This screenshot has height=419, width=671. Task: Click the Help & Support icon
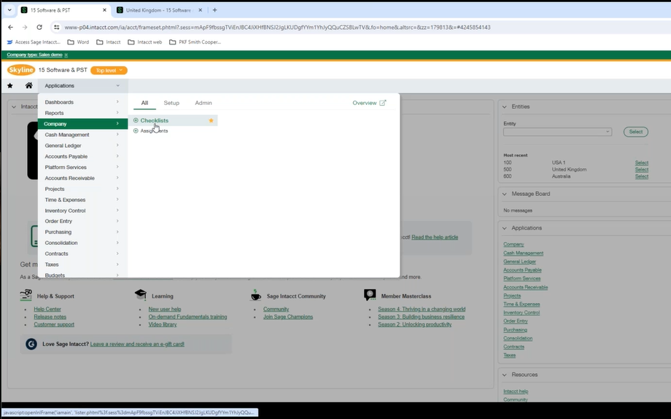pos(26,295)
